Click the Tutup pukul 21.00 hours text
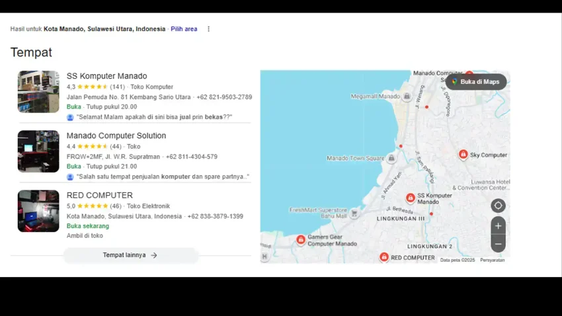The width and height of the screenshot is (562, 316). [112, 166]
